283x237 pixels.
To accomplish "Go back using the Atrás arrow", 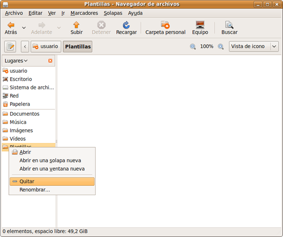I will pos(11,25).
